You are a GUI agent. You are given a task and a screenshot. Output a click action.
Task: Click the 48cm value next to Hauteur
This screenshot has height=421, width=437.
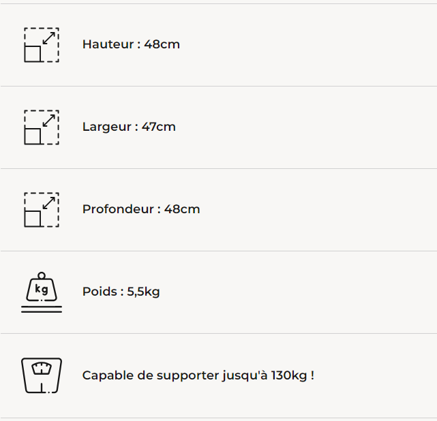[x=162, y=44]
